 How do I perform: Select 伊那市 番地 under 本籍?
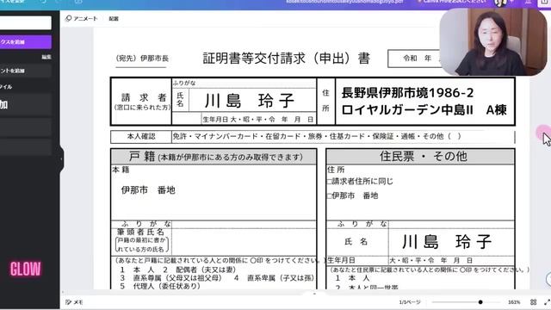pos(148,190)
